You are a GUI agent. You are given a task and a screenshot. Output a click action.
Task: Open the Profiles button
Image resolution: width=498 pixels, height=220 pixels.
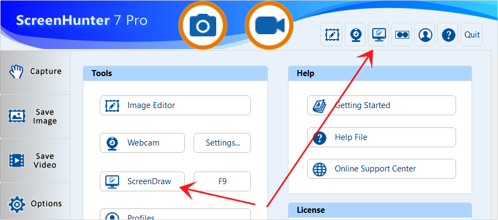coord(175,214)
